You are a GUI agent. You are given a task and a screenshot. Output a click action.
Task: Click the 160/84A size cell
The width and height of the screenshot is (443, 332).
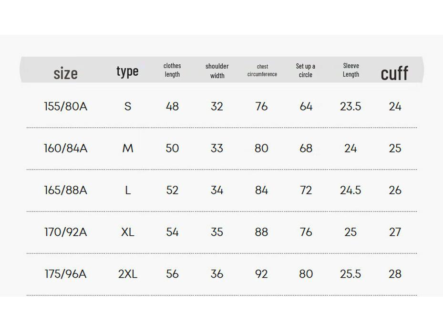pyautogui.click(x=66, y=148)
